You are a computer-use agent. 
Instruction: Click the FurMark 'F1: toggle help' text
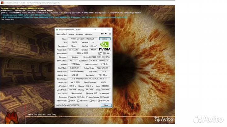[x=8, y=19]
